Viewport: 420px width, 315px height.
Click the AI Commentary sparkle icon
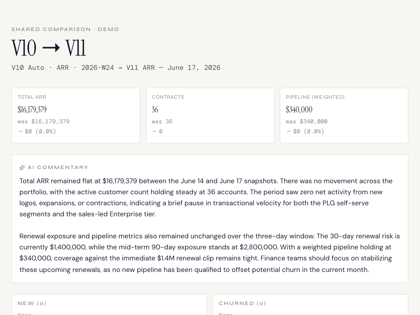pos(22,167)
